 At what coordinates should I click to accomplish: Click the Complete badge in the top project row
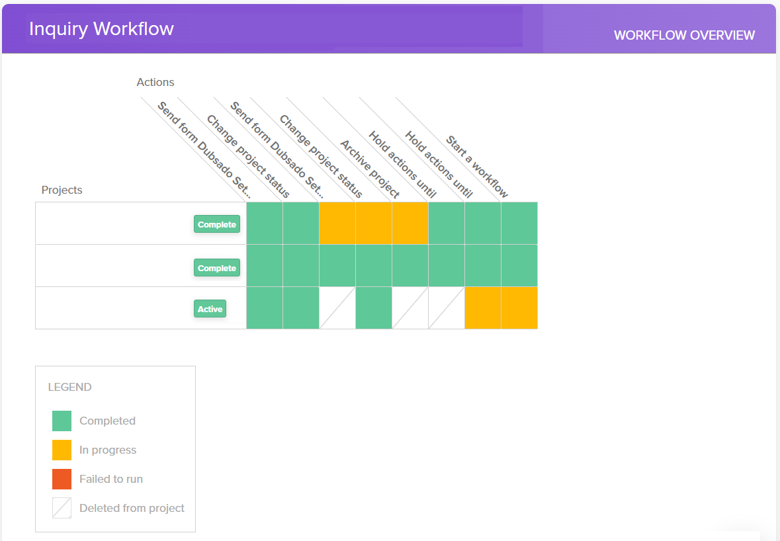pyautogui.click(x=217, y=224)
